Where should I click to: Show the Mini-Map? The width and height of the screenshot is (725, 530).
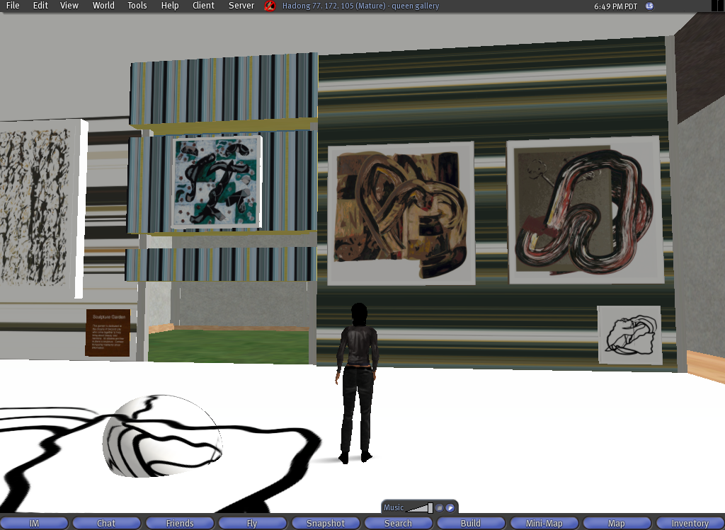[544, 523]
